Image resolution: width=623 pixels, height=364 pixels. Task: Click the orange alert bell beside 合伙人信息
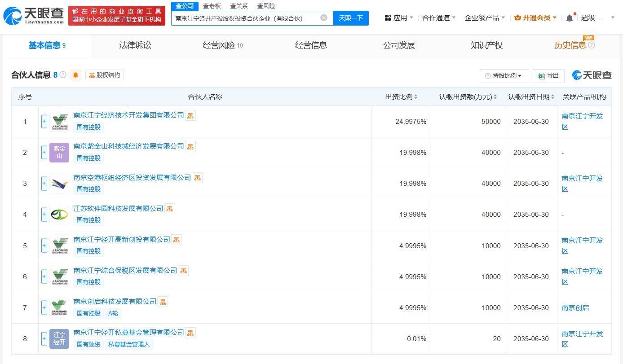[x=75, y=75]
